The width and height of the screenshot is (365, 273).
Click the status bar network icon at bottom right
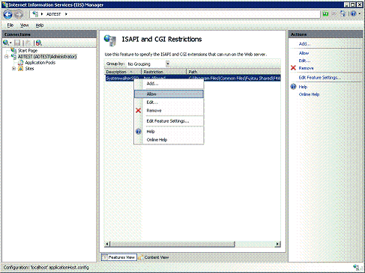click(358, 267)
